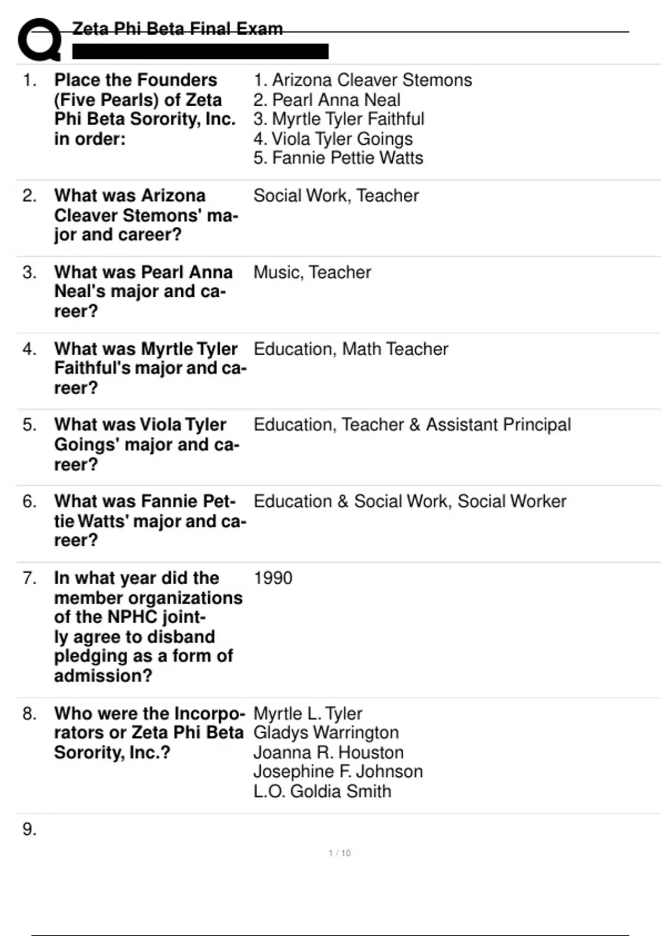Image resolution: width=661 pixels, height=936 pixels.
Task: Click the Zeta Phi Beta Final Exam title
Action: tap(177, 29)
